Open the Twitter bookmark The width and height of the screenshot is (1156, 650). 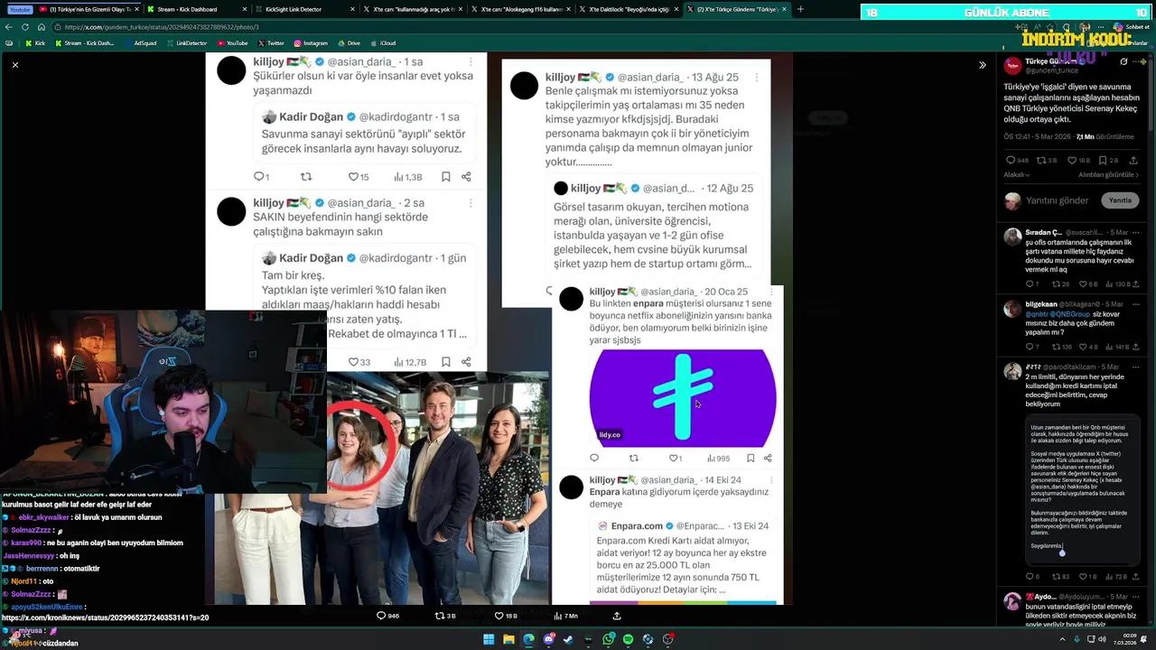click(271, 43)
